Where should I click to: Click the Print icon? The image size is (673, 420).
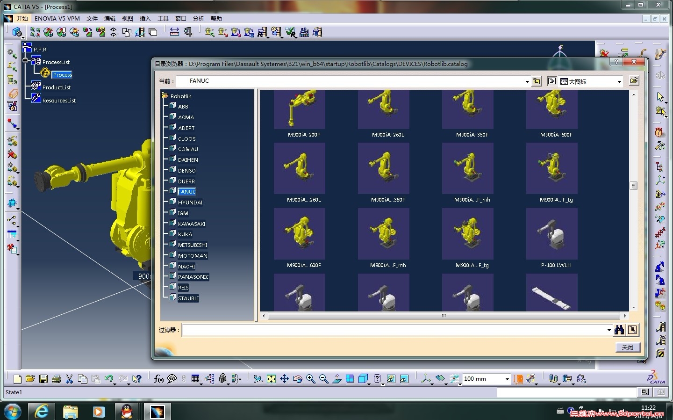(x=57, y=379)
